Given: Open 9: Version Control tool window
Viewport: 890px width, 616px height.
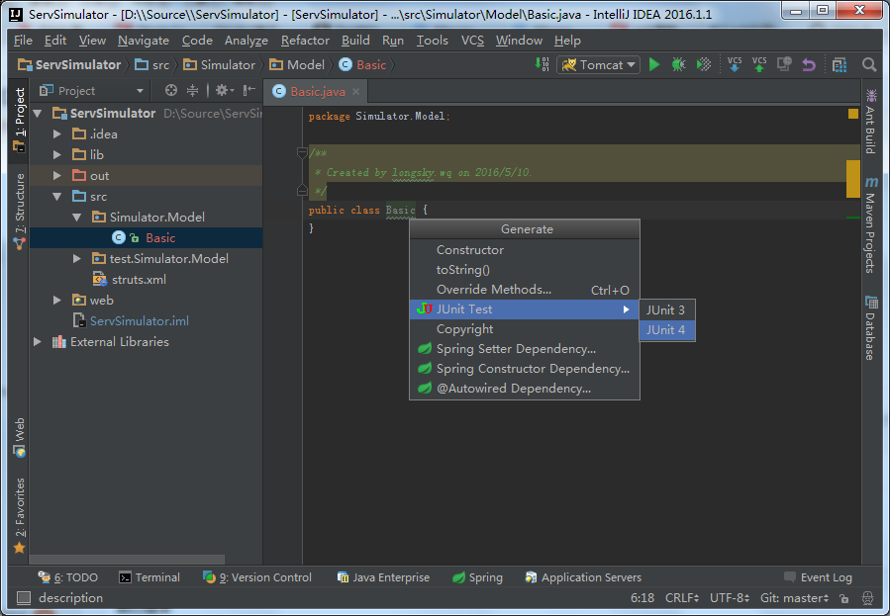Looking at the screenshot, I should (x=257, y=577).
